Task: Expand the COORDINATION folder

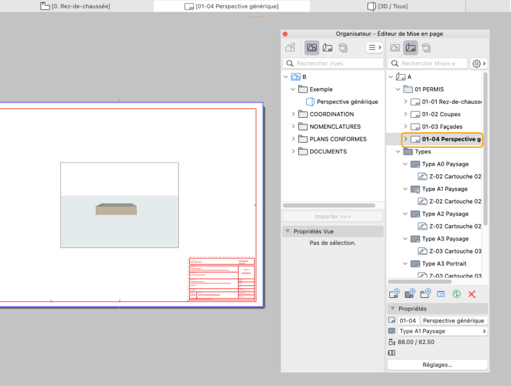Action: click(x=293, y=114)
